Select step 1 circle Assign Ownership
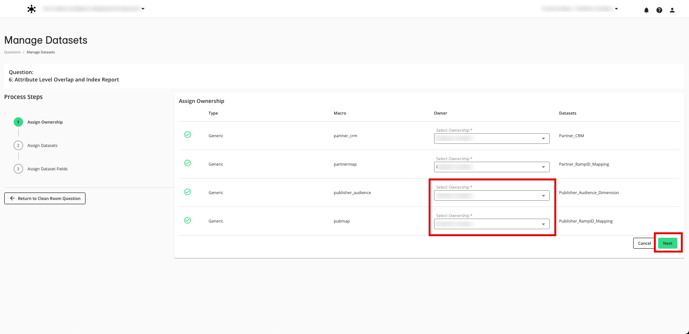 [18, 122]
